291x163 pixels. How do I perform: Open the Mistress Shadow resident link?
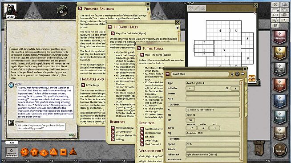(125, 128)
